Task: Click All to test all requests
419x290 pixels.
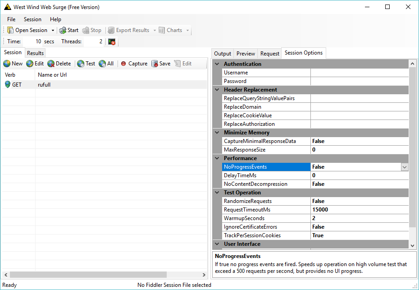Action: (106, 64)
